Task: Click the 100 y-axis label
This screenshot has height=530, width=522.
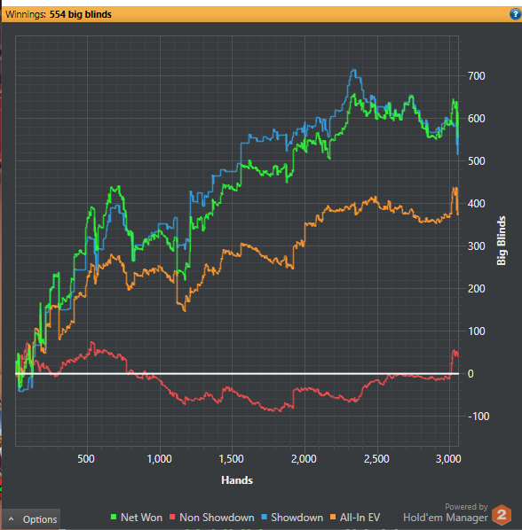Action: (477, 331)
